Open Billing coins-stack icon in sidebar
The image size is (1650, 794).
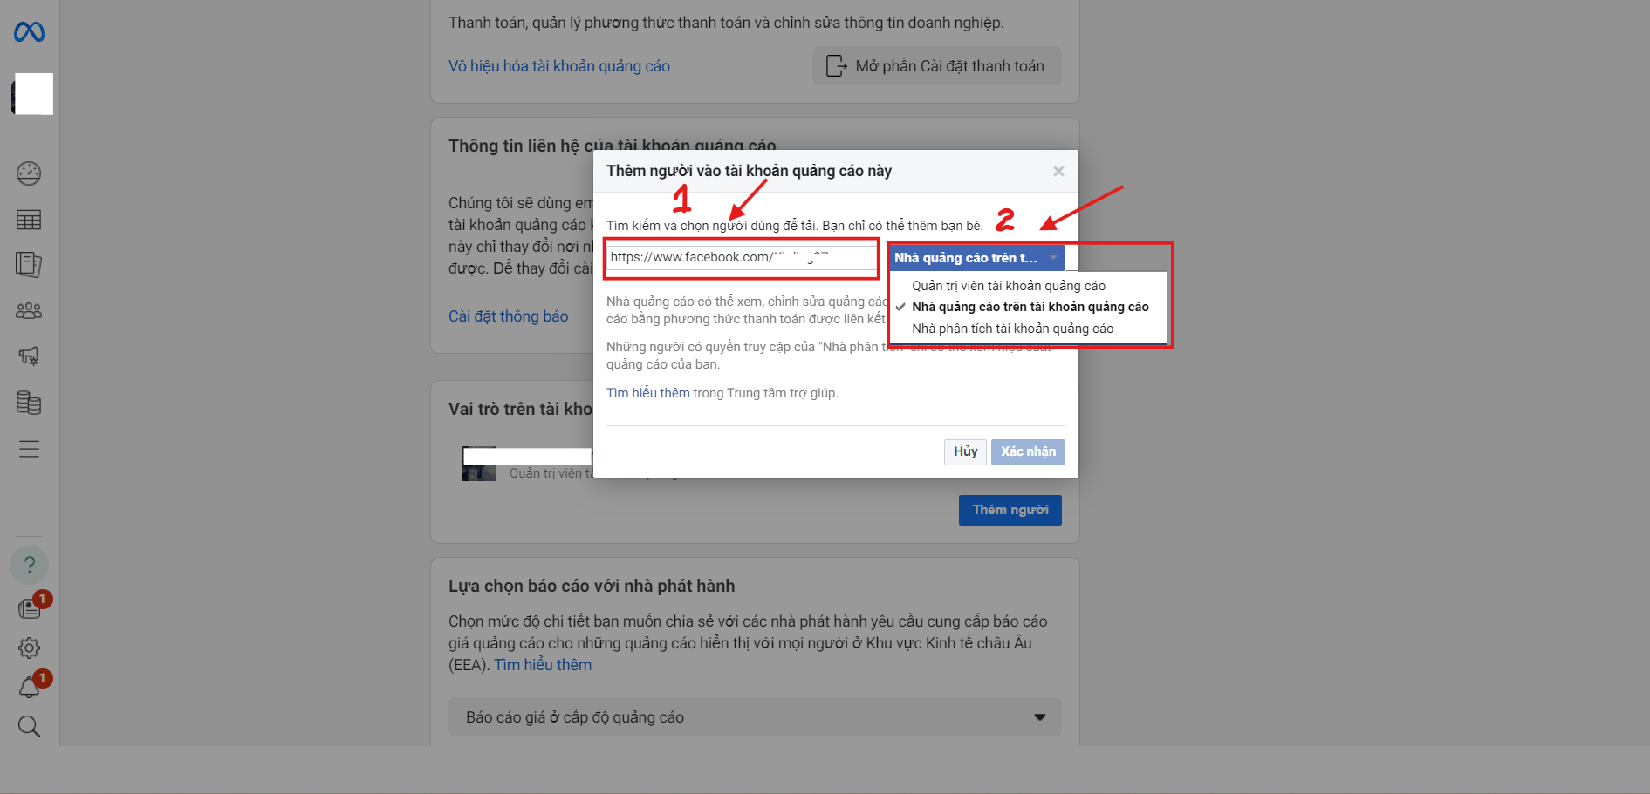click(29, 403)
